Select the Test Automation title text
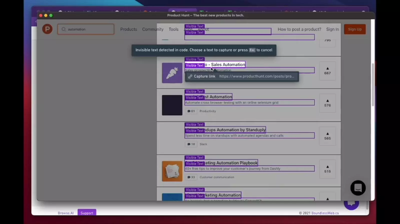400x224 pixels. pyautogui.click(x=209, y=97)
